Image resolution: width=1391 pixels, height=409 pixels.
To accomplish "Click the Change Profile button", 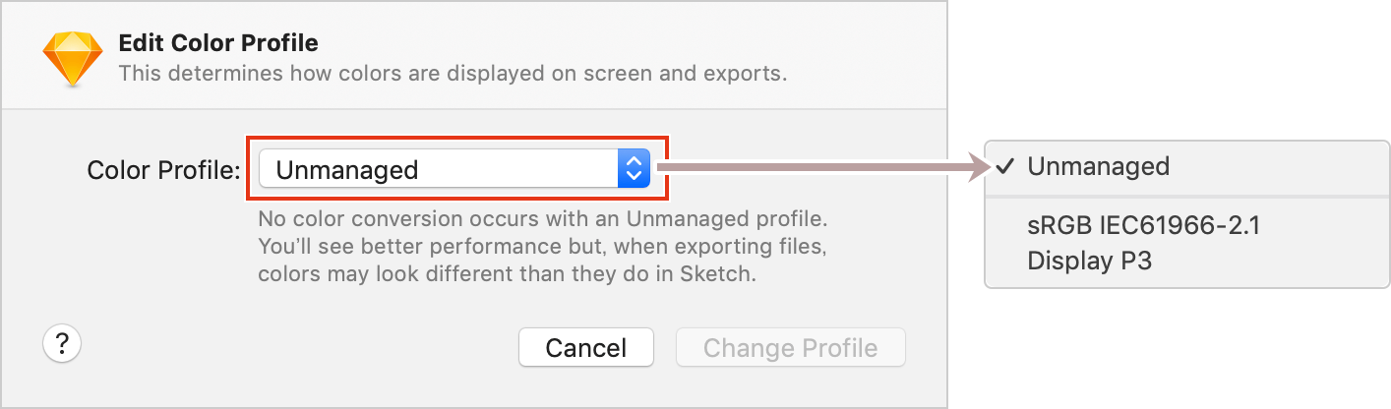I will click(790, 347).
